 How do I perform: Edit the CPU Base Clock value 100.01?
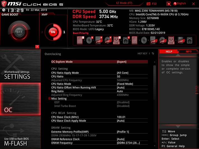[x=121, y=117]
